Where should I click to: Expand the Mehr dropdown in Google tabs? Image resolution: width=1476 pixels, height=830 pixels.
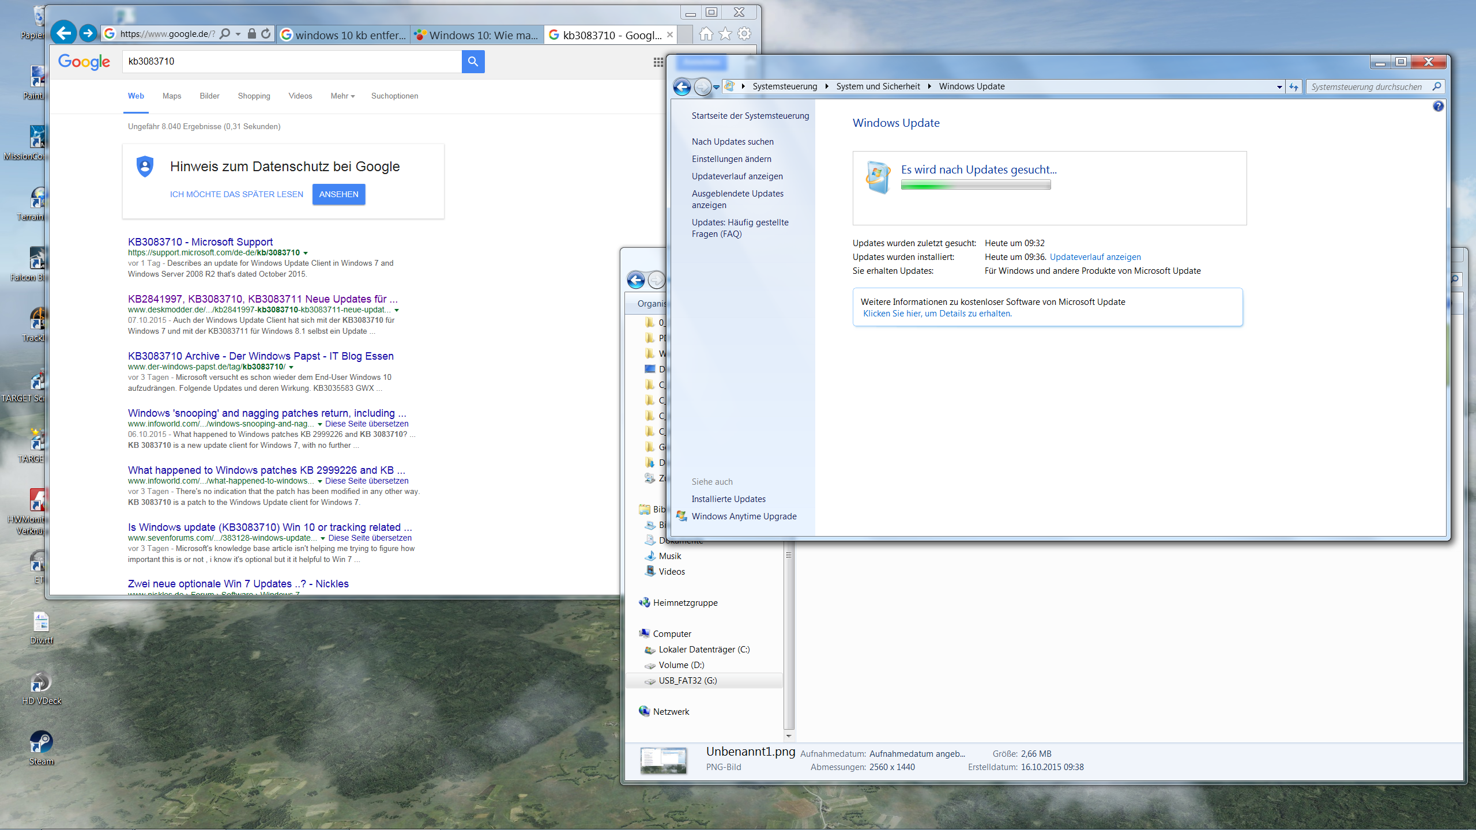[342, 96]
